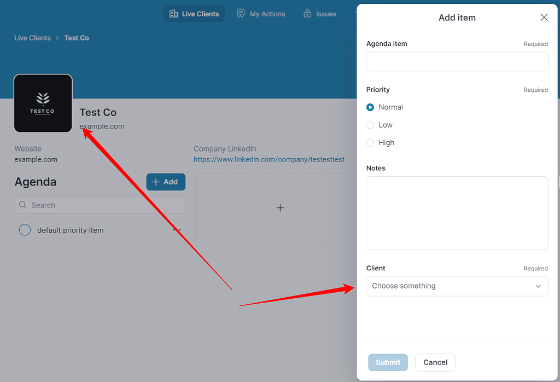
Task: Select the Live Clients building icon
Action: 174,14
